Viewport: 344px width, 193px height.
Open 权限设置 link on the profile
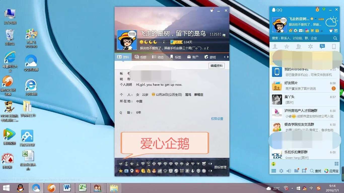click(x=217, y=119)
